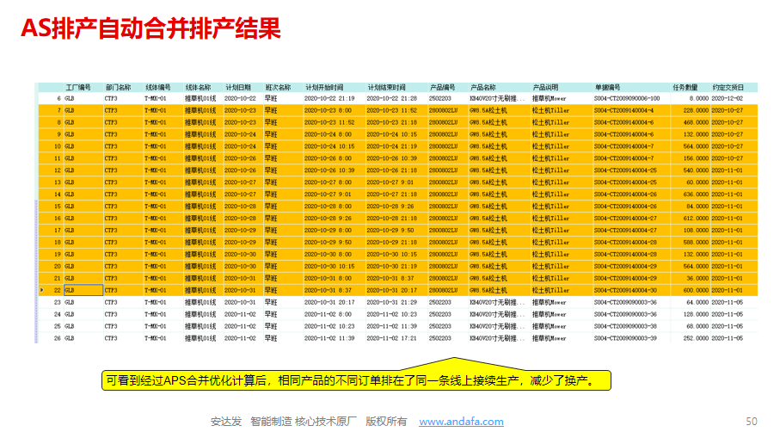The height and width of the screenshot is (438, 780).
Task: Click the 单据编号 column header
Action: (x=607, y=87)
